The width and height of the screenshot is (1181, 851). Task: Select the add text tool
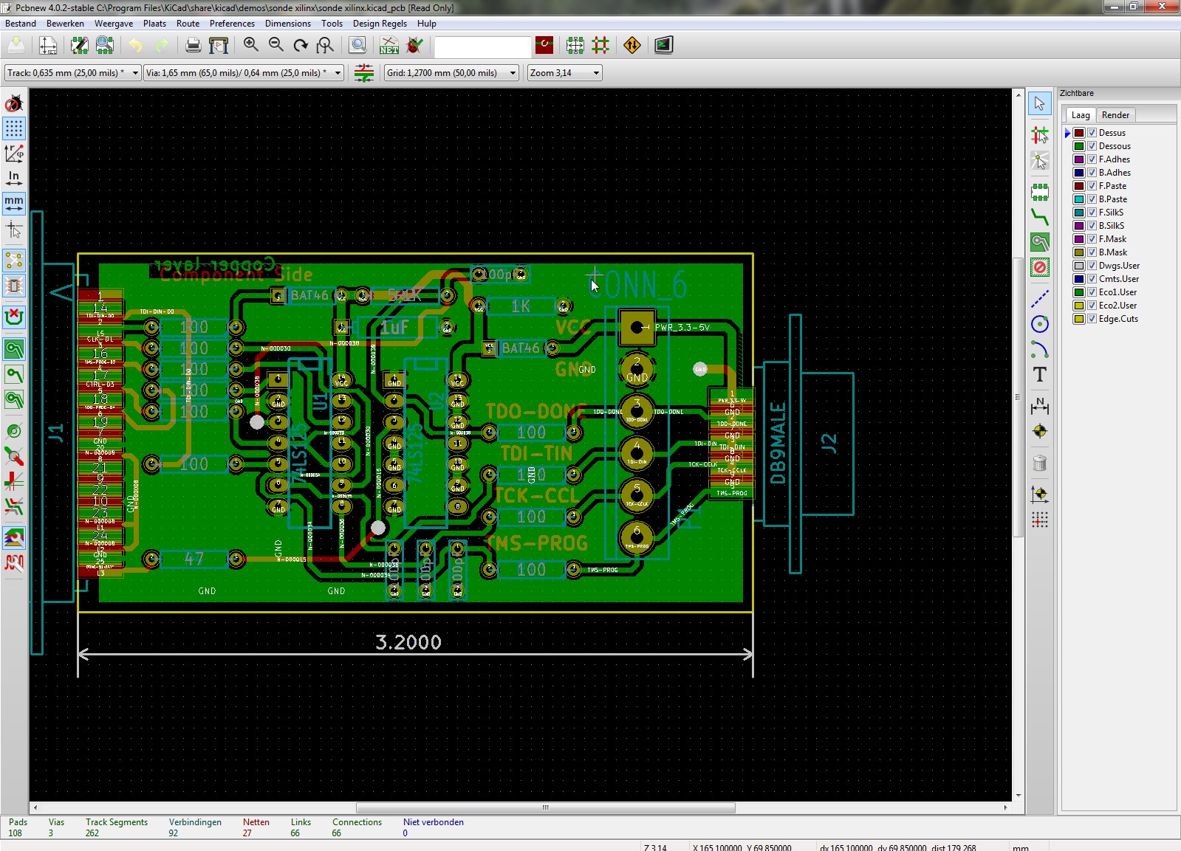(x=1040, y=374)
